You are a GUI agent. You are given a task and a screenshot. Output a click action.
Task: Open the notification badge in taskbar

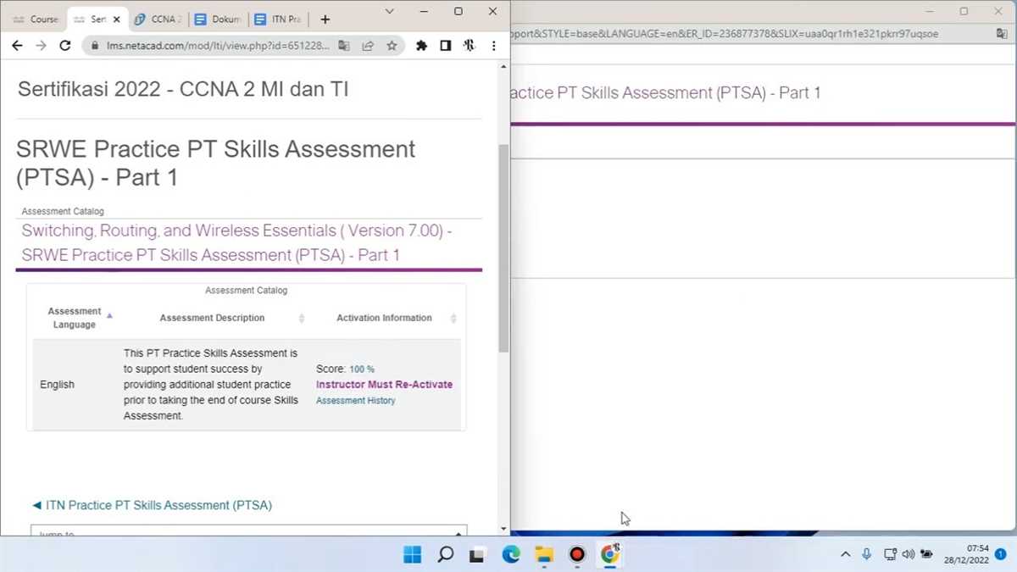pos(1001,555)
